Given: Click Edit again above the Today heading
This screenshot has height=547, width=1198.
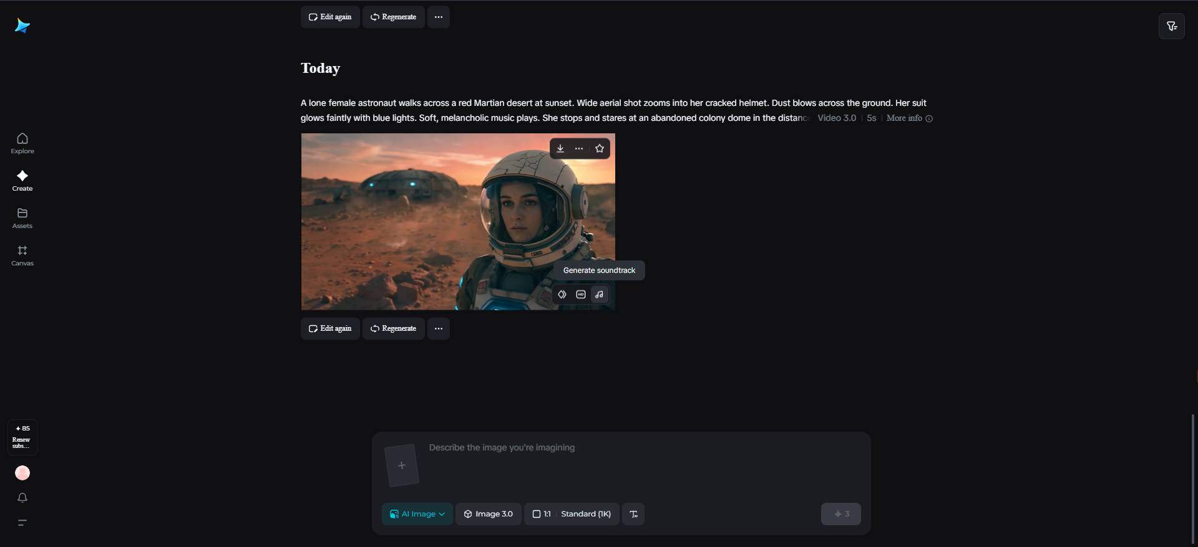Looking at the screenshot, I should (330, 17).
